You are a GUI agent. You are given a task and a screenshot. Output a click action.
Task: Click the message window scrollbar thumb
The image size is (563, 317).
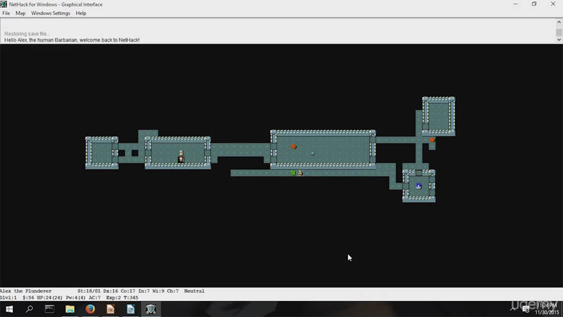pos(559,33)
